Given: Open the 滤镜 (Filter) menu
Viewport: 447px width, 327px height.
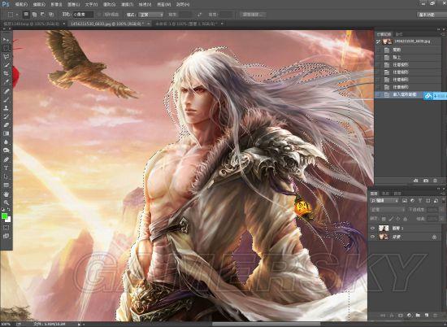Looking at the screenshot, I should coord(128,5).
